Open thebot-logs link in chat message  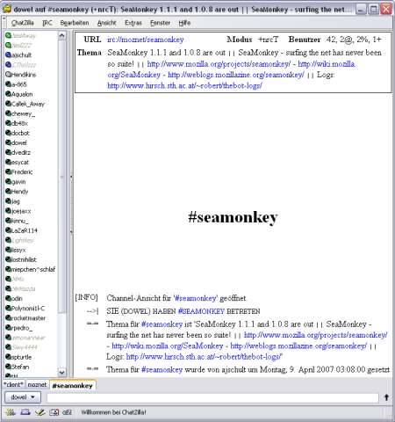(x=204, y=357)
